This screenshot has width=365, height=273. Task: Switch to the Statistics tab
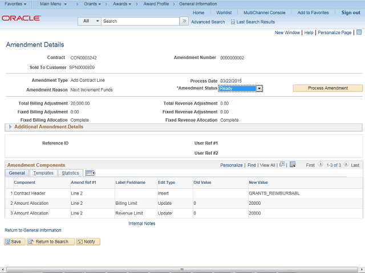[70, 173]
